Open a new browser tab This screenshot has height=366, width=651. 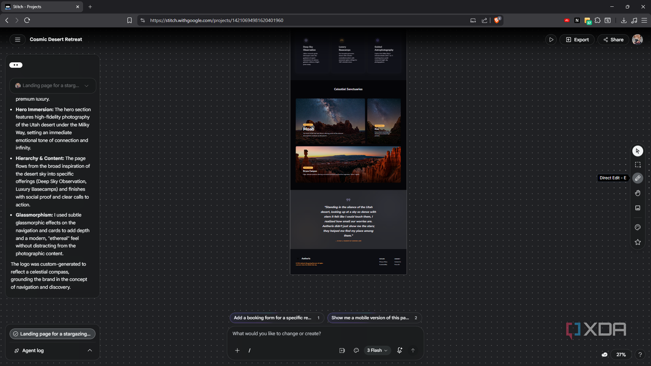90,7
